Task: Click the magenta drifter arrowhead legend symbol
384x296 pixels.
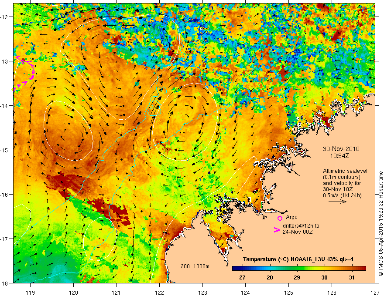Action: (x=277, y=230)
